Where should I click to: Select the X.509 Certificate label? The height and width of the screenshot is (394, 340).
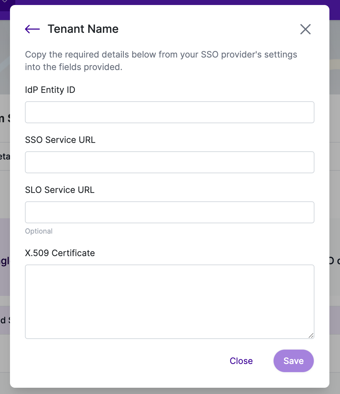[x=60, y=253]
